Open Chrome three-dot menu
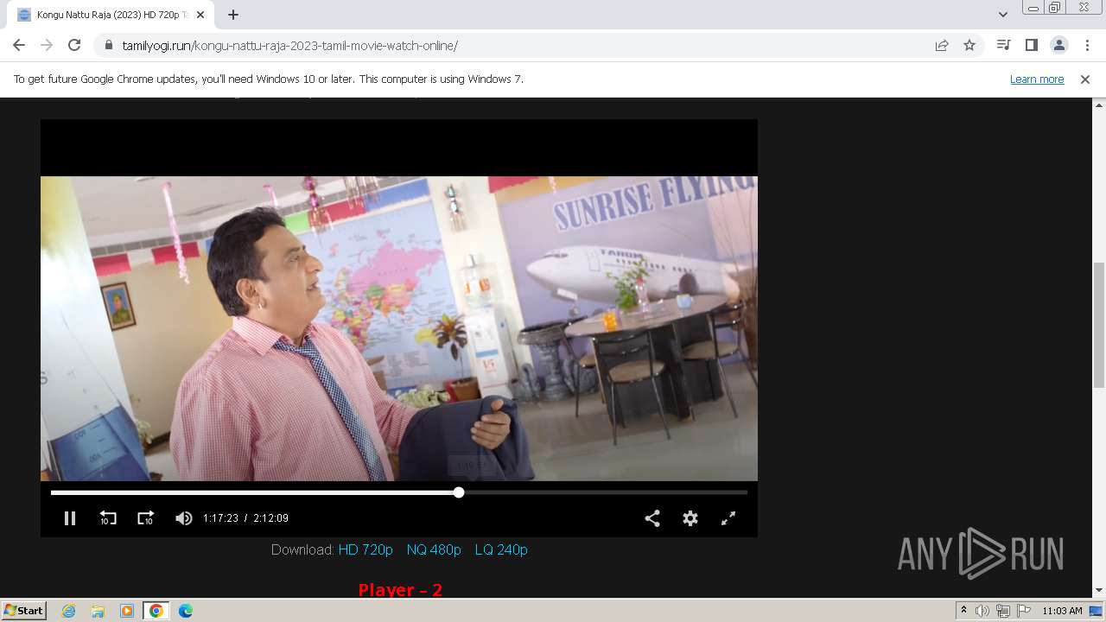The image size is (1106, 622). pyautogui.click(x=1086, y=45)
